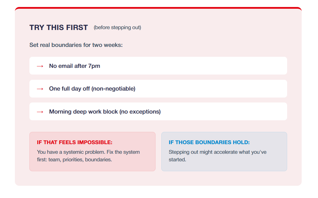Click empty area of Morning deep work row

click(223, 111)
